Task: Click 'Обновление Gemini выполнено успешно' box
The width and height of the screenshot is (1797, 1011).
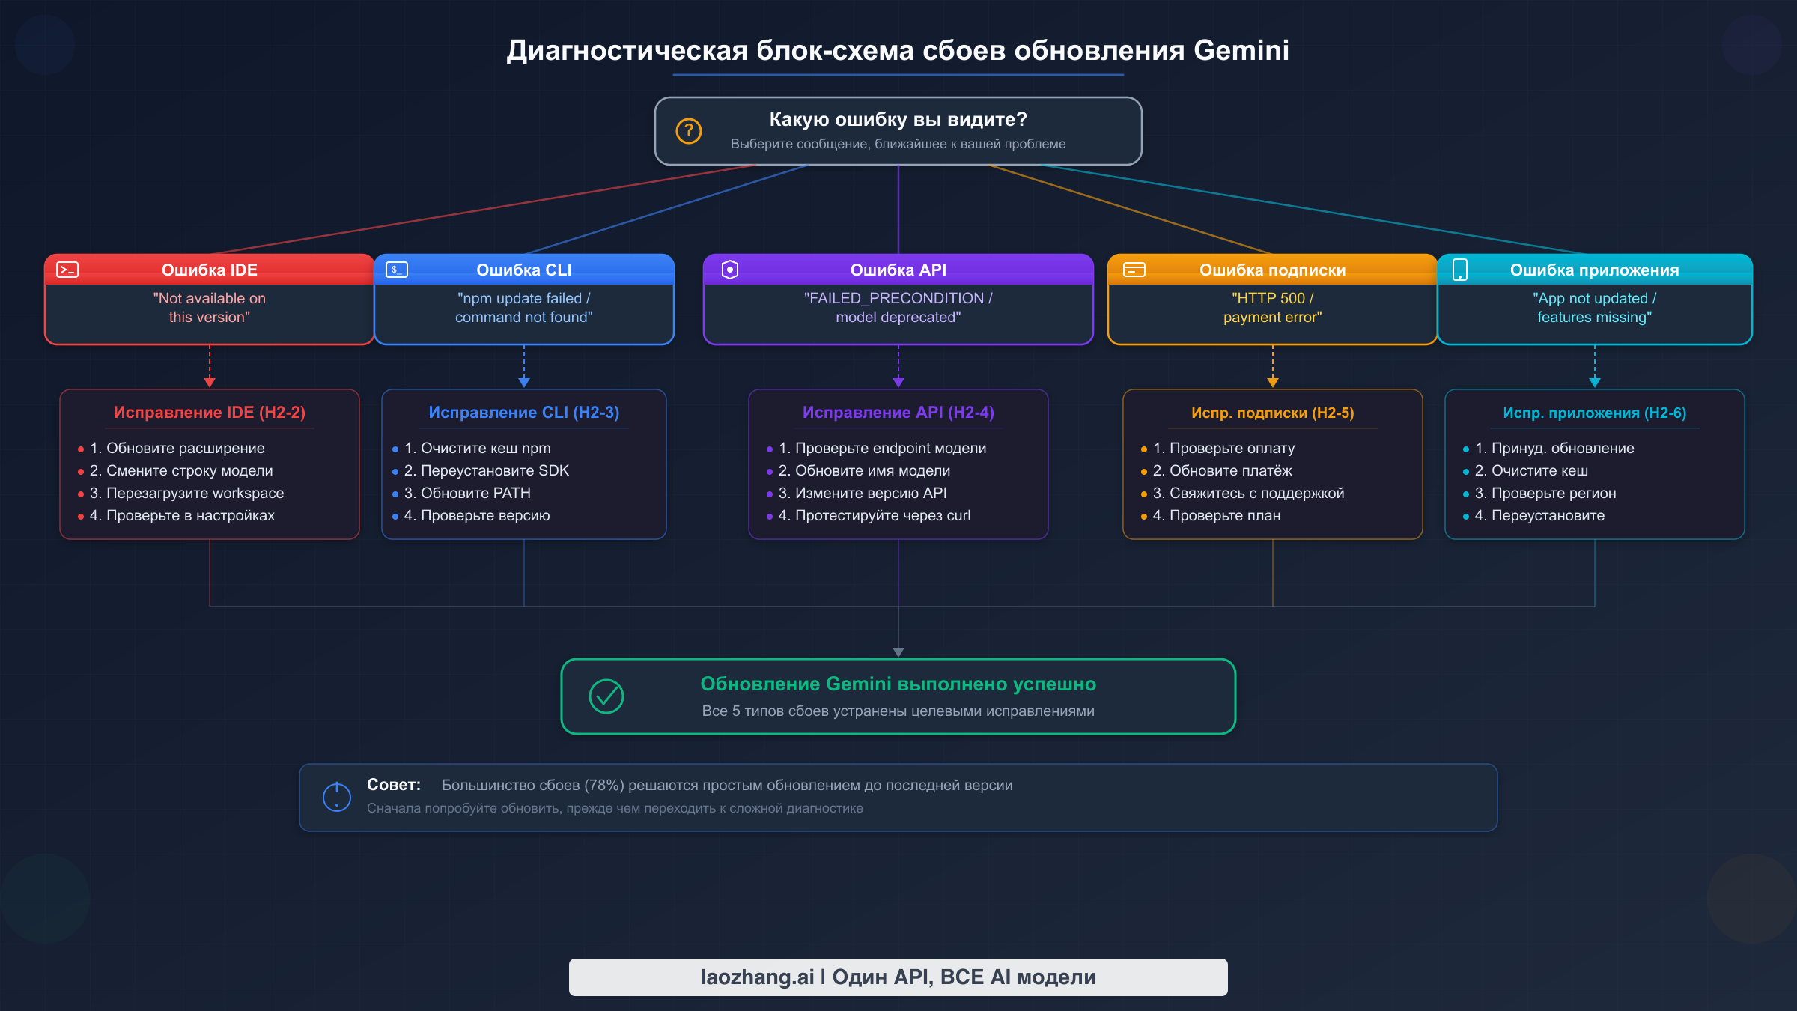Action: point(898,696)
